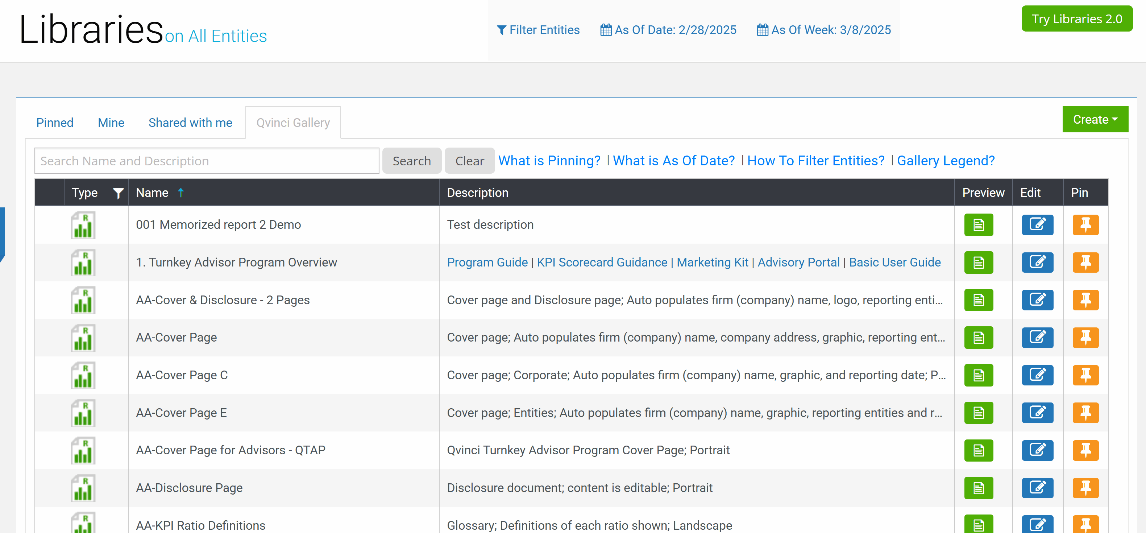Preview AA-Cover & Disclosure - 2 Pages
1146x533 pixels.
click(978, 300)
